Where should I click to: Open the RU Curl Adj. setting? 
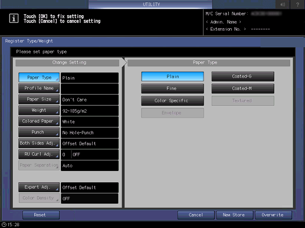(x=39, y=154)
